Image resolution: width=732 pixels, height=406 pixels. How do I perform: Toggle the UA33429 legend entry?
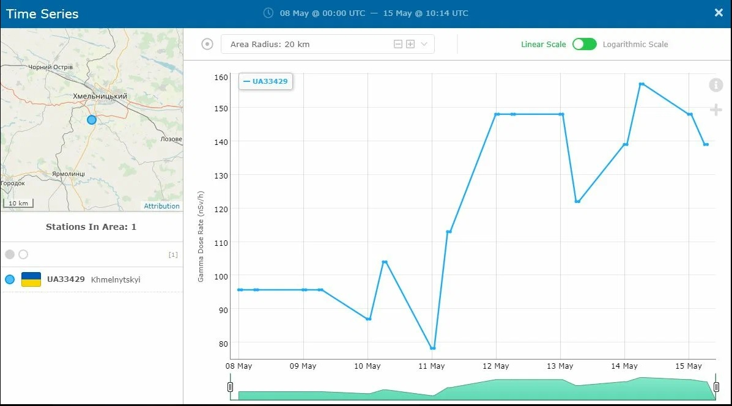pos(265,81)
